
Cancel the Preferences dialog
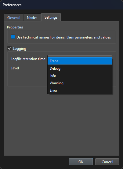click(x=107, y=162)
